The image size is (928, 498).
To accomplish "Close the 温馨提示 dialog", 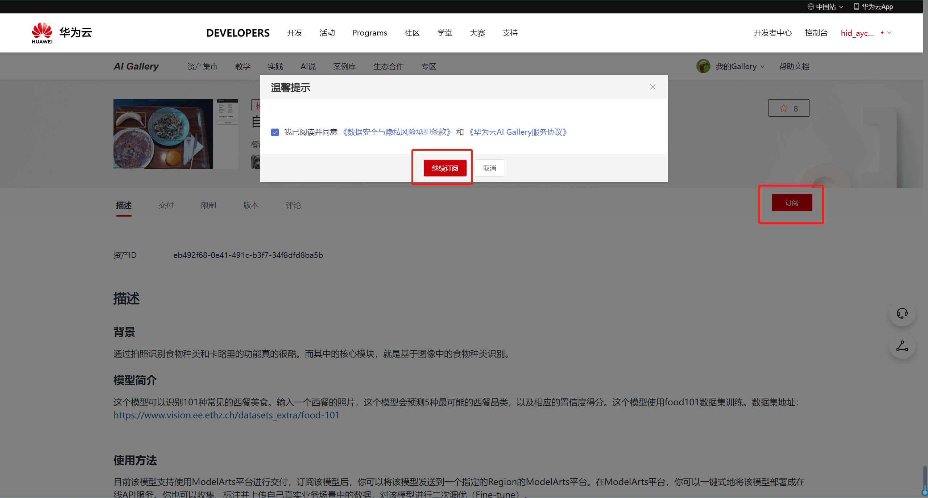I will 652,87.
